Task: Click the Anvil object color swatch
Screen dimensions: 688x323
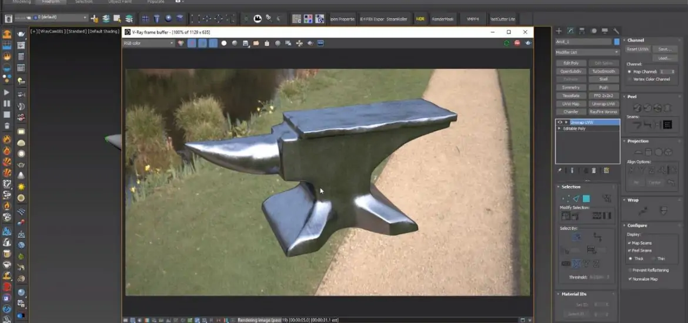Action: tap(616, 42)
